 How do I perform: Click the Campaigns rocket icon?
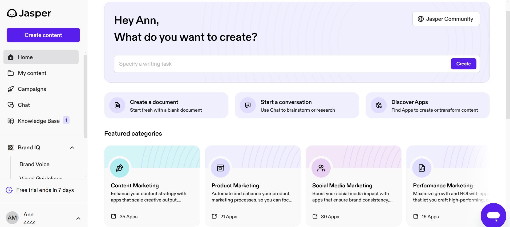pos(11,89)
